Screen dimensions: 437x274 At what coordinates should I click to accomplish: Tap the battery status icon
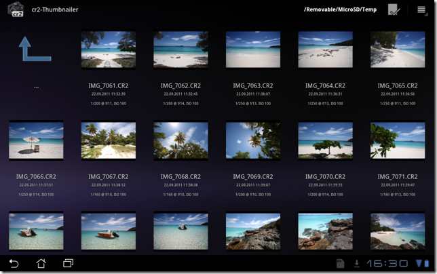(x=427, y=263)
